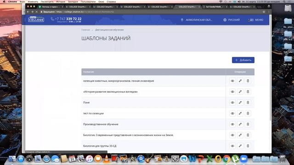Screen dimensions: 294x165
Task: Open the region selector 'Акмолинская обл.'
Action: [x=197, y=20]
